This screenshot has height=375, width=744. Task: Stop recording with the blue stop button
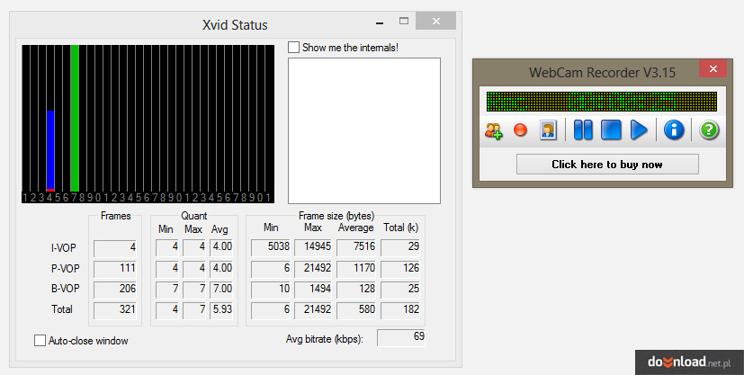pos(611,129)
